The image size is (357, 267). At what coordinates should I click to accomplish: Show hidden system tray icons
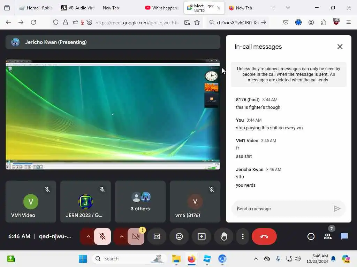click(256, 259)
